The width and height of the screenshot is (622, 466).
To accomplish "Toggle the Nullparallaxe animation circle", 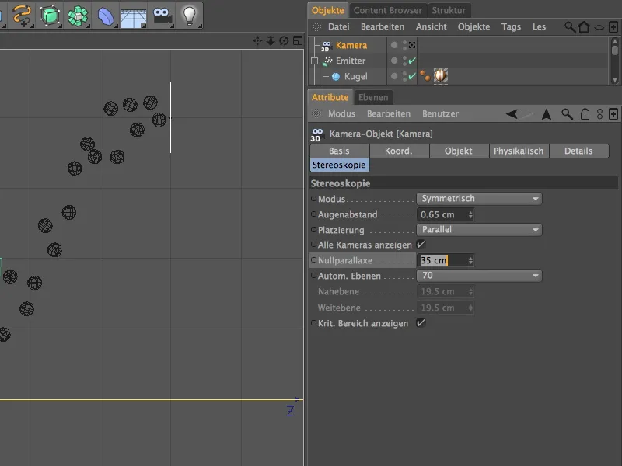I will tap(314, 260).
